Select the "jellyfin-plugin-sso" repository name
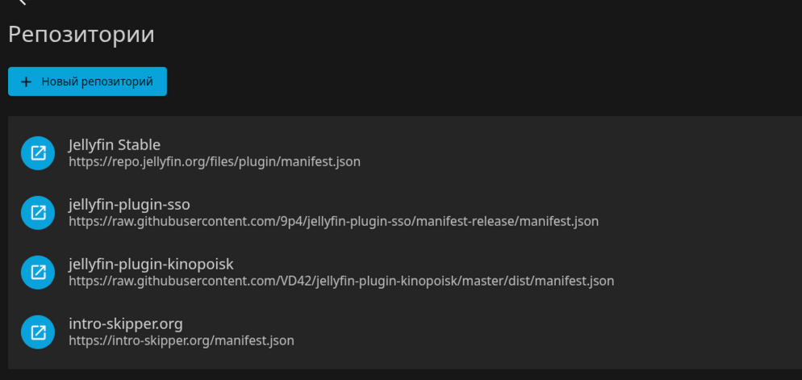 (x=129, y=204)
